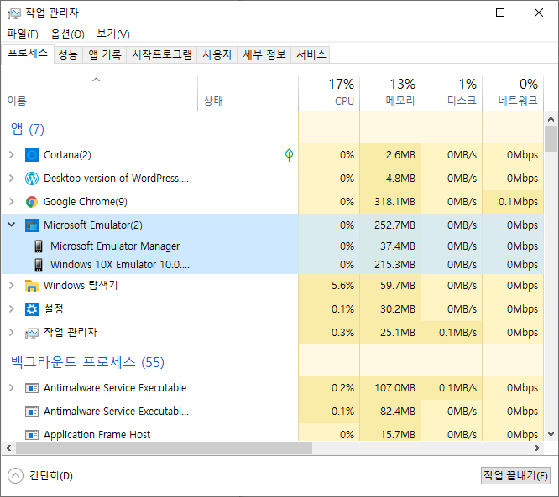Select the 프로세스 tab
Screen dimensions: 559x497
28,54
